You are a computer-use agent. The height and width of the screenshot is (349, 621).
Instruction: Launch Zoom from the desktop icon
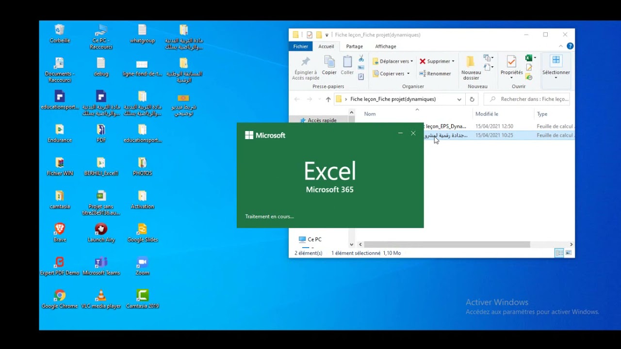pos(142,266)
